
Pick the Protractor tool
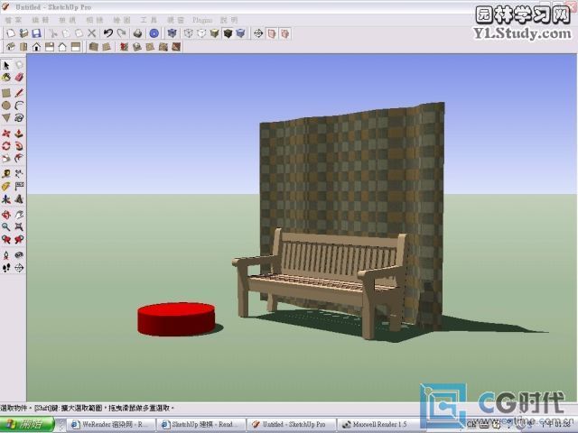(x=6, y=187)
